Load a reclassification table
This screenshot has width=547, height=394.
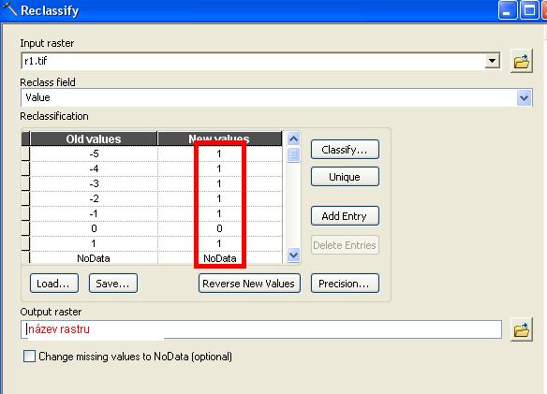tap(54, 284)
